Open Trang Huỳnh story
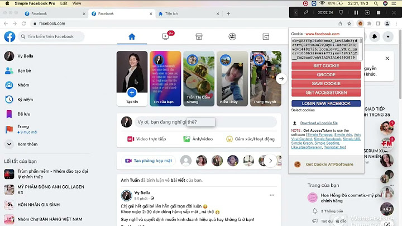This screenshot has height=226, width=402. (x=266, y=78)
